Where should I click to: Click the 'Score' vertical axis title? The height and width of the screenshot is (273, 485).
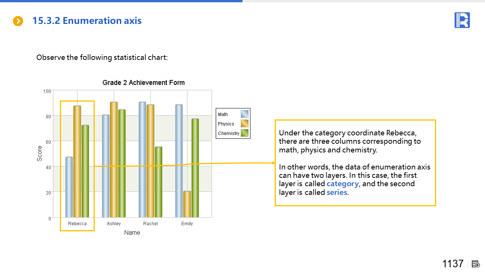tap(40, 154)
